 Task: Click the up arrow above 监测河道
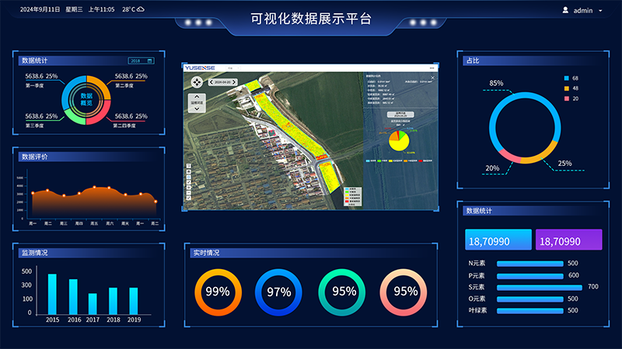tap(197, 95)
